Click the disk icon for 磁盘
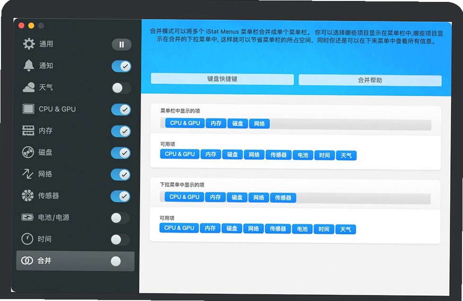 coord(28,152)
